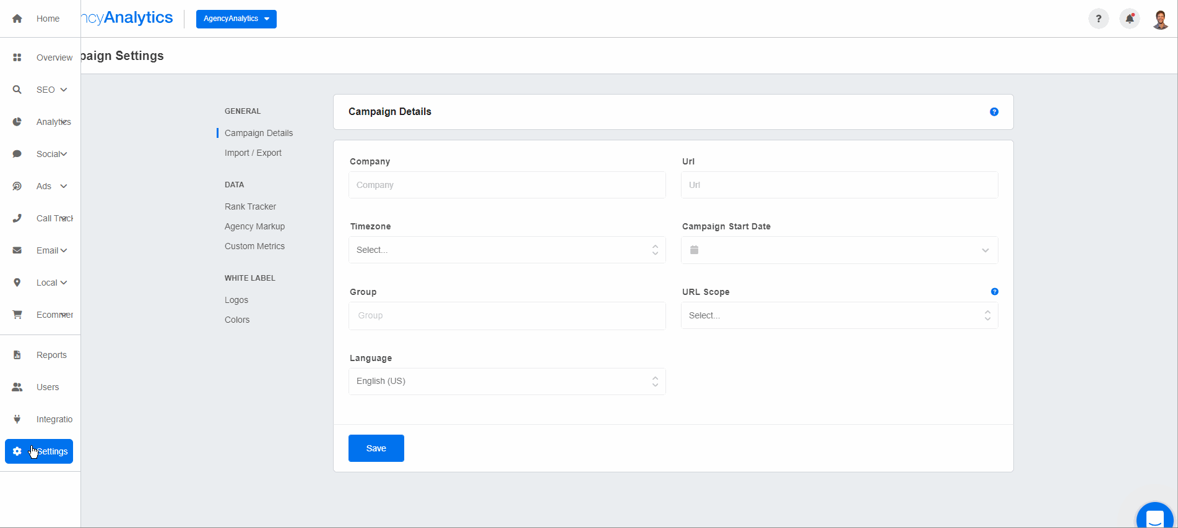Change the Language dropdown from English (US)
The height and width of the screenshot is (528, 1178).
click(506, 381)
